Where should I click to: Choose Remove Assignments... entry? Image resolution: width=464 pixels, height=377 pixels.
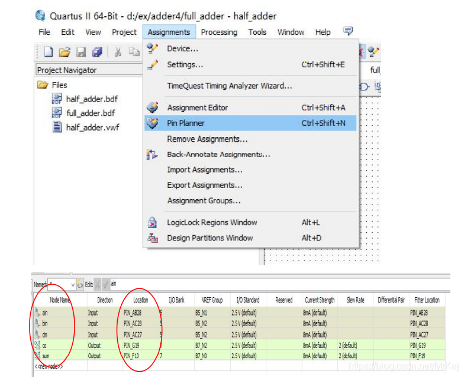point(250,139)
